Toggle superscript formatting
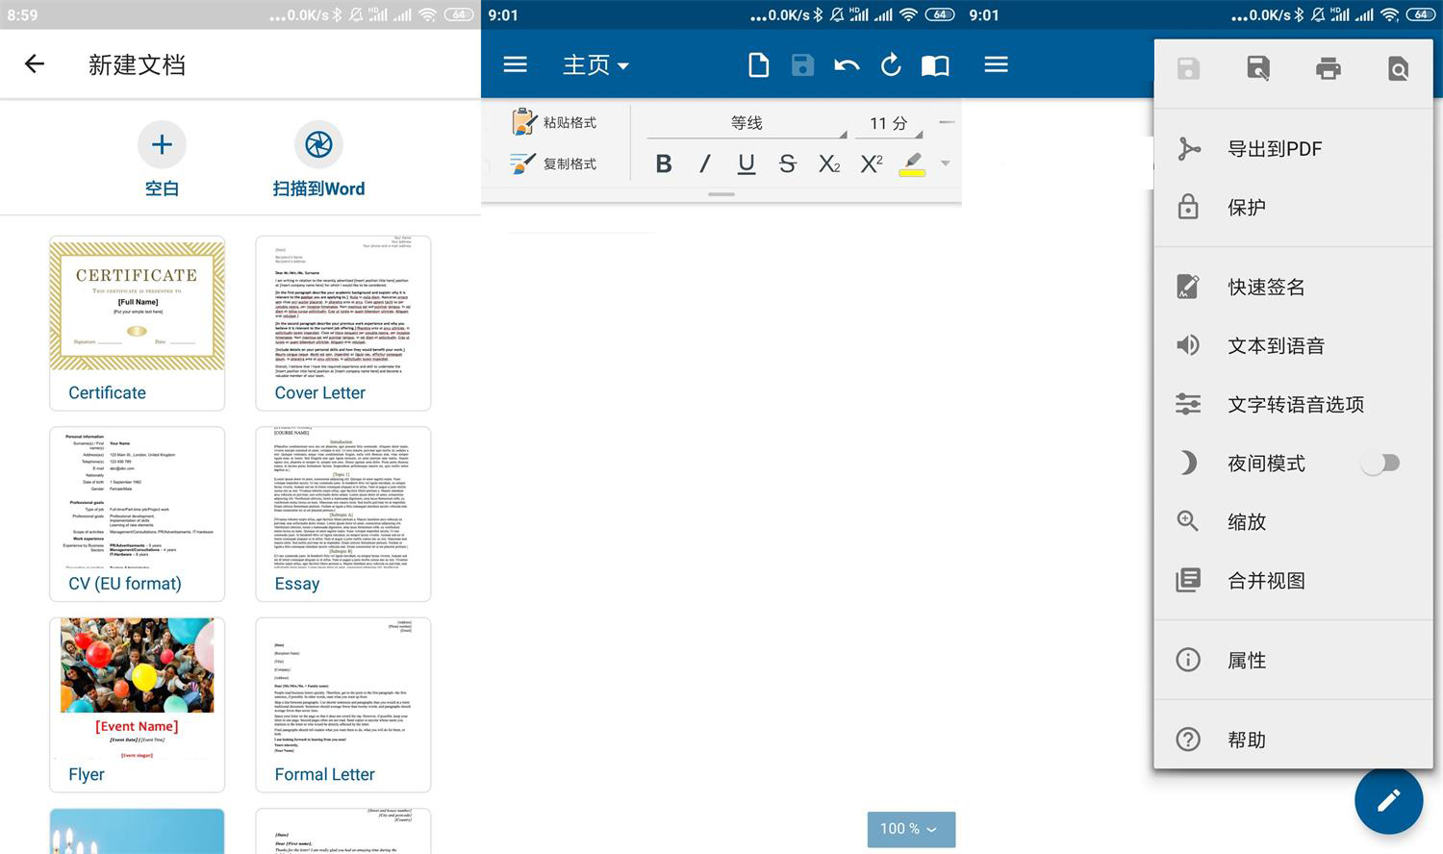The image size is (1443, 854). (x=872, y=163)
